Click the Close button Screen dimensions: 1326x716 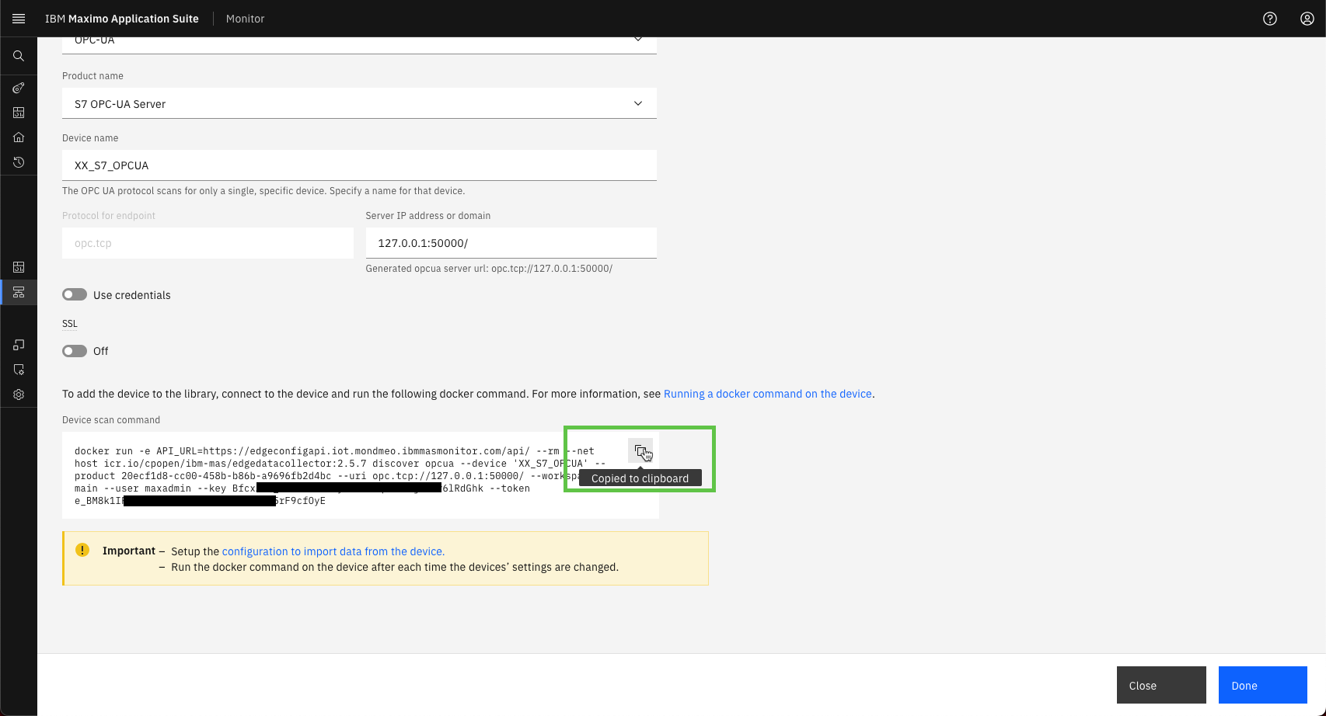pos(1161,685)
